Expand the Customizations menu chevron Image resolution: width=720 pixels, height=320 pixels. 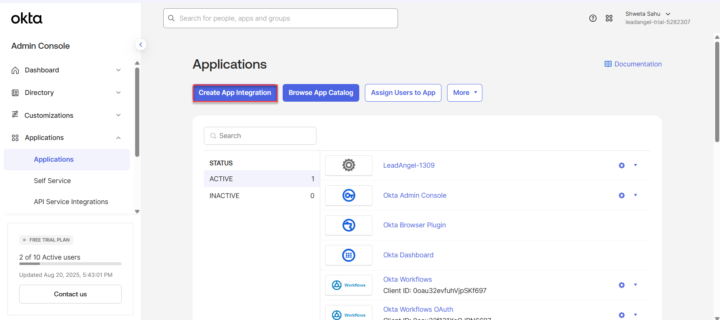(118, 115)
